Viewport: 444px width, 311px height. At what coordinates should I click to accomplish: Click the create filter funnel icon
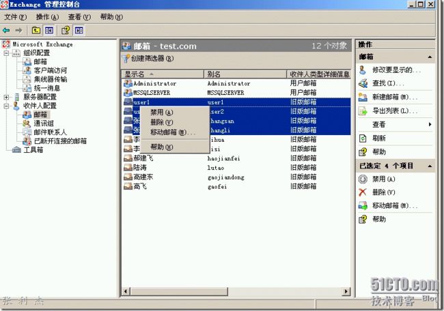(126, 59)
